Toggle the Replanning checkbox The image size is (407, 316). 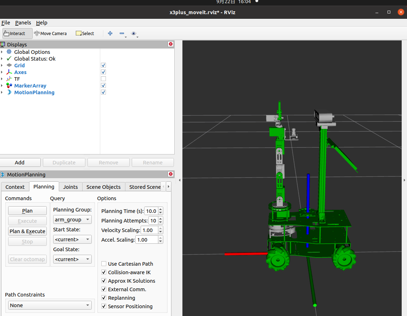coord(104,298)
